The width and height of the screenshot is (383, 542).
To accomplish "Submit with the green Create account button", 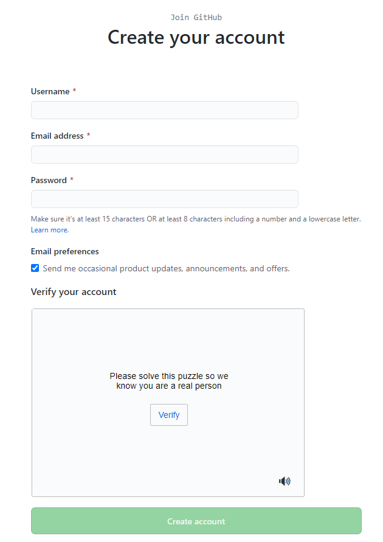I will [196, 521].
